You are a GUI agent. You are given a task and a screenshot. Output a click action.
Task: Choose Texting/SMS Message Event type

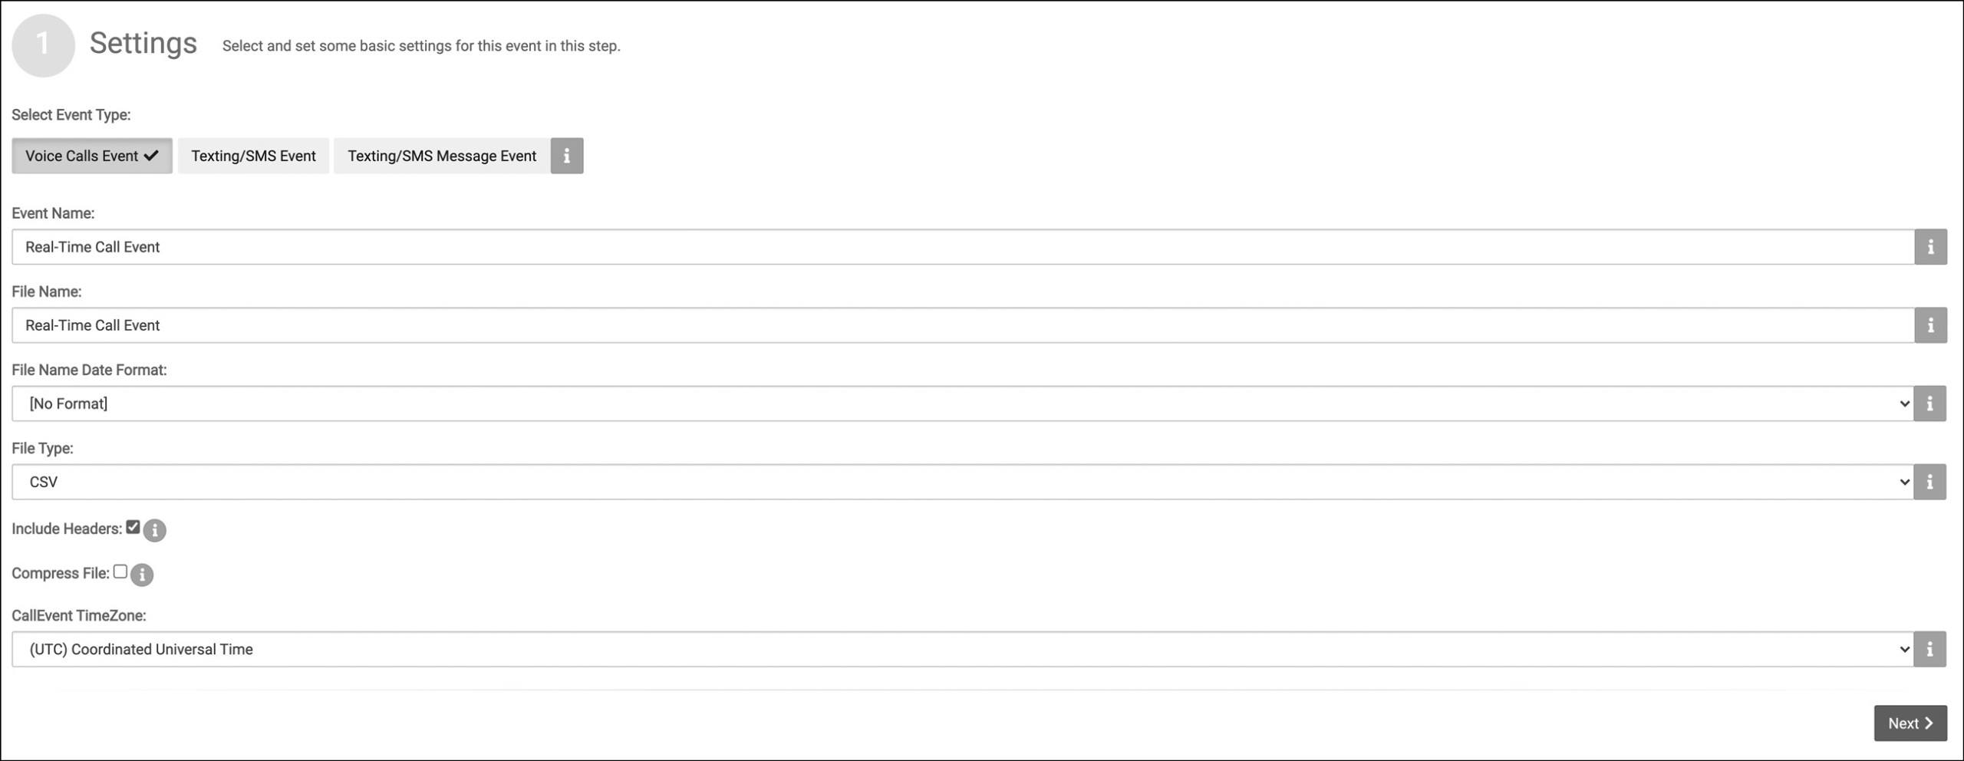pyautogui.click(x=442, y=156)
